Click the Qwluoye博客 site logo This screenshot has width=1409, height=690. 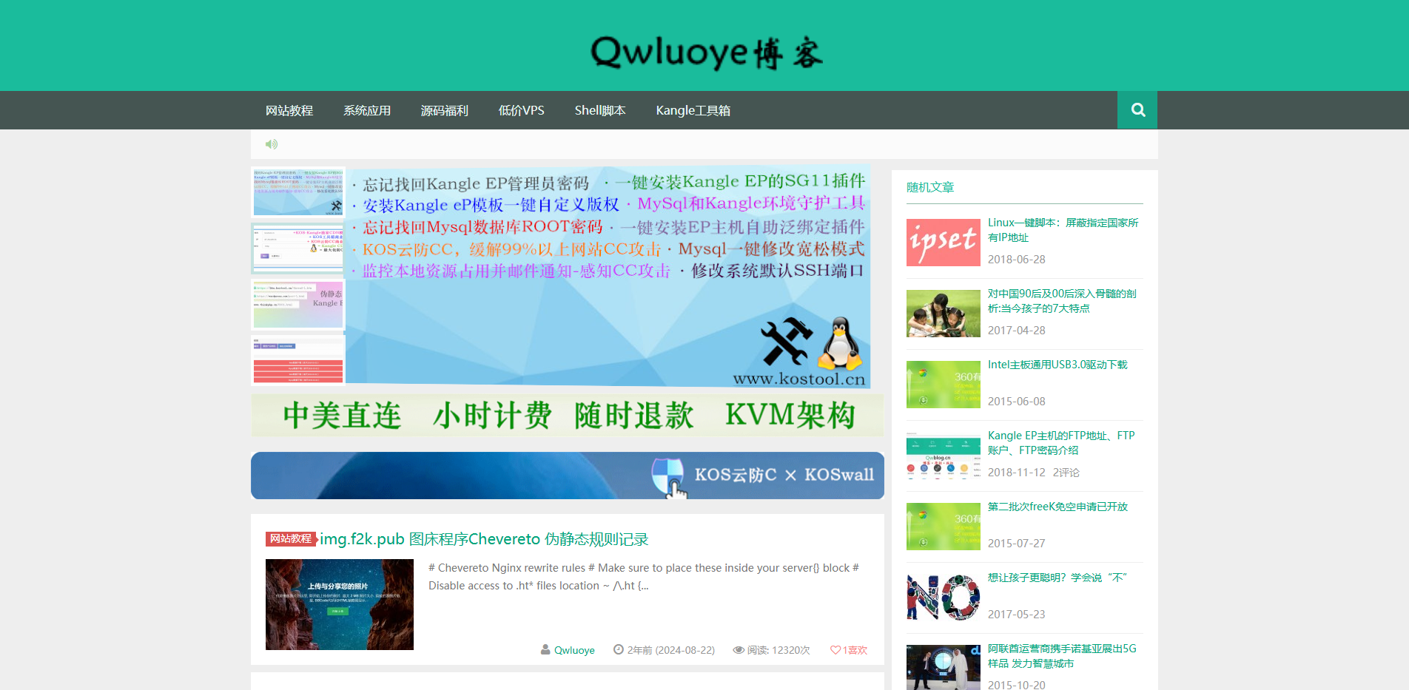[x=704, y=52]
